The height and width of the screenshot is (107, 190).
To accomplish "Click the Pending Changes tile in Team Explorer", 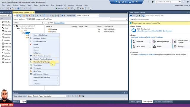I will [162, 42].
